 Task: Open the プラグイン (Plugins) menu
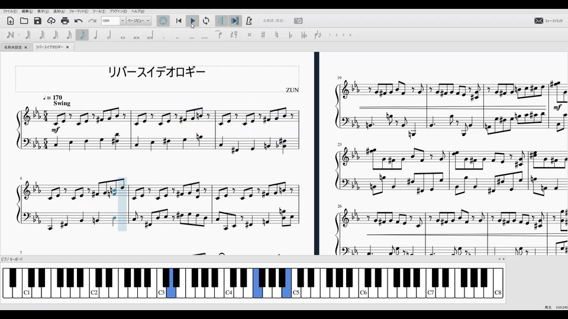118,11
